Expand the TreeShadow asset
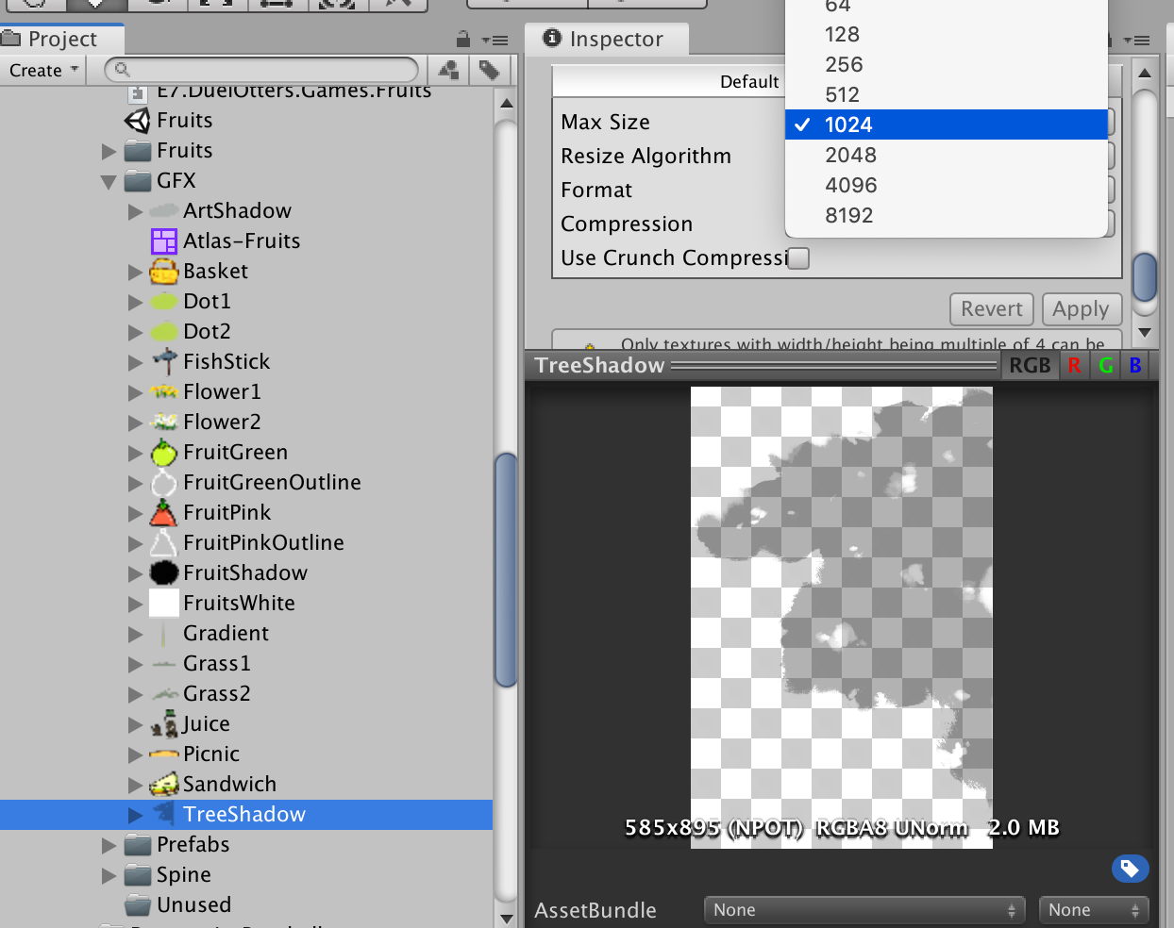Viewport: 1174px width, 928px height. click(136, 815)
